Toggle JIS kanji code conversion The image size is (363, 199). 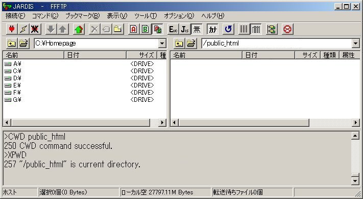[185, 29]
